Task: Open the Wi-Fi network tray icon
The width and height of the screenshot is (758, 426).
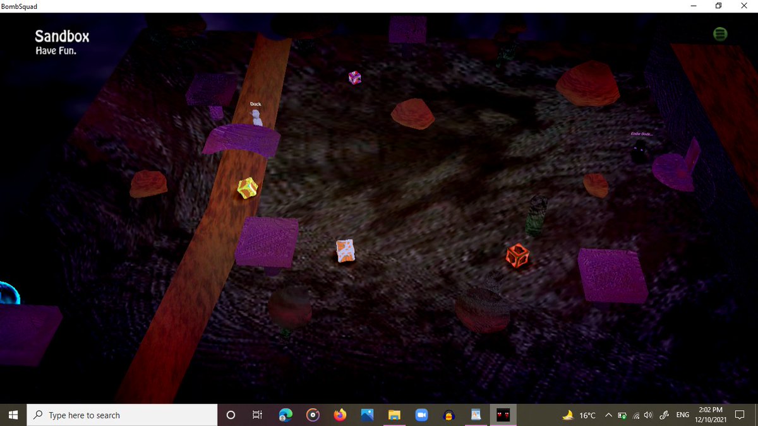Action: click(635, 415)
